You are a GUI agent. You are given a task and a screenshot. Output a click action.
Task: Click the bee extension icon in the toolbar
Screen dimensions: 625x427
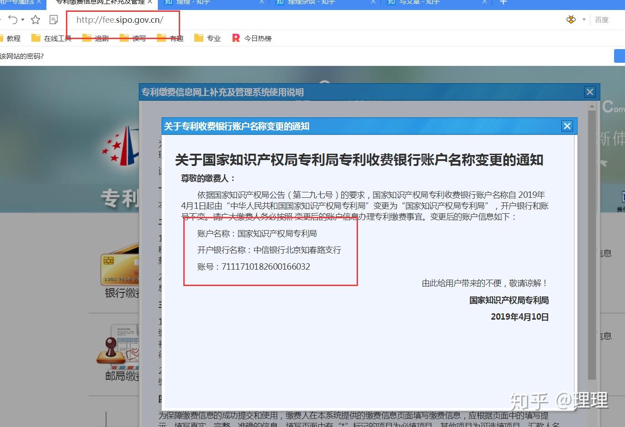tap(571, 20)
